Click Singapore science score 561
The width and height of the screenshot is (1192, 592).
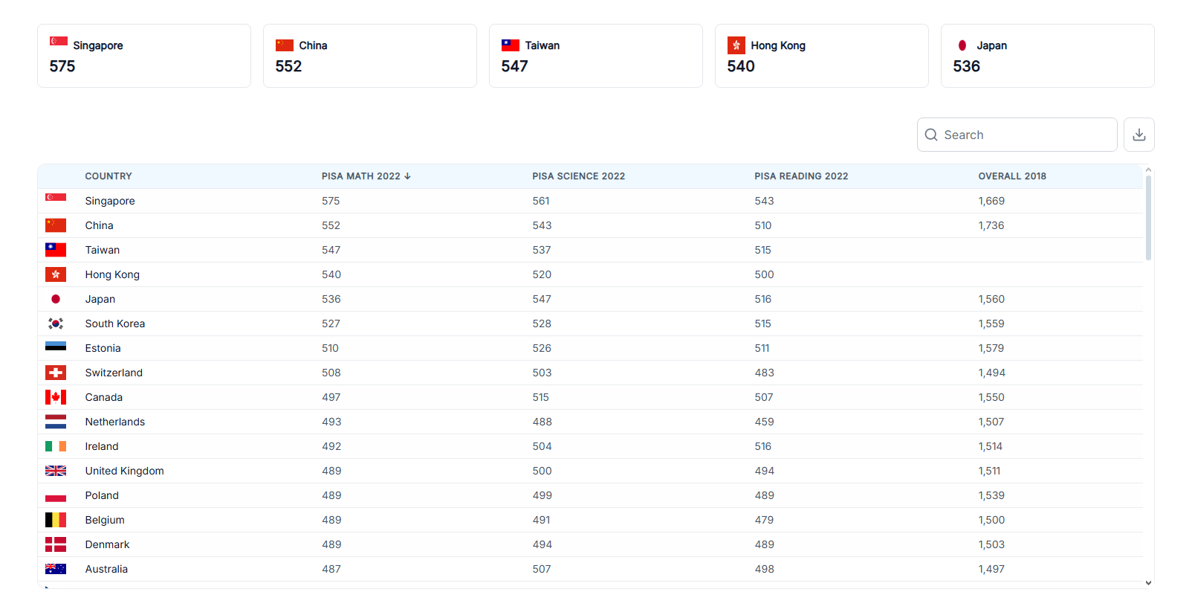point(541,201)
